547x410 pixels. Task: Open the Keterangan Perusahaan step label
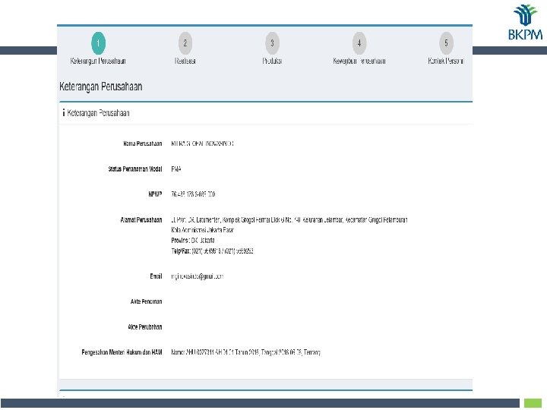point(98,61)
